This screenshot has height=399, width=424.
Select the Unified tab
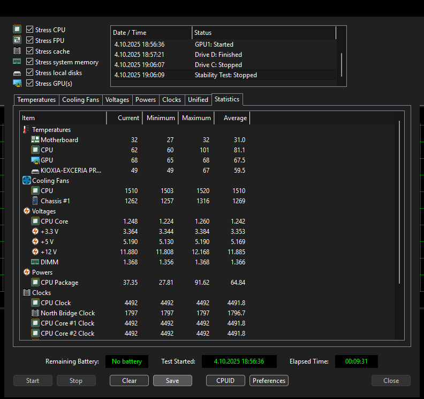tap(198, 100)
